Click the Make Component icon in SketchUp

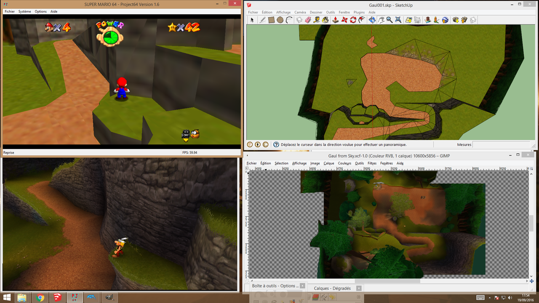(x=299, y=20)
